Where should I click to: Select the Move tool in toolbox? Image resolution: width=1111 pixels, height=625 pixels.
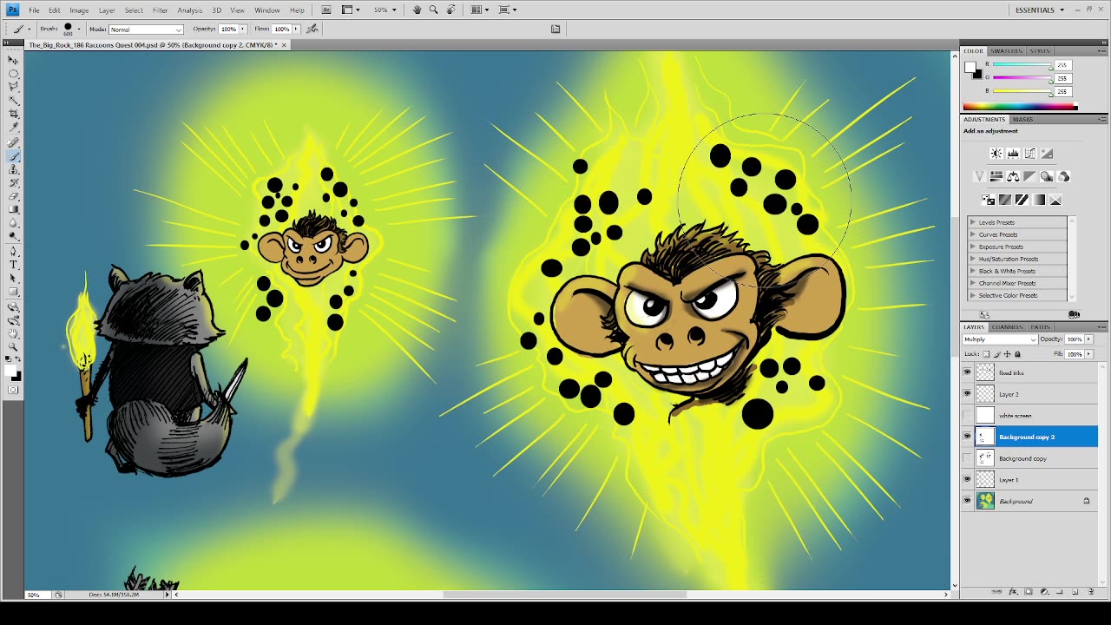tap(13, 60)
